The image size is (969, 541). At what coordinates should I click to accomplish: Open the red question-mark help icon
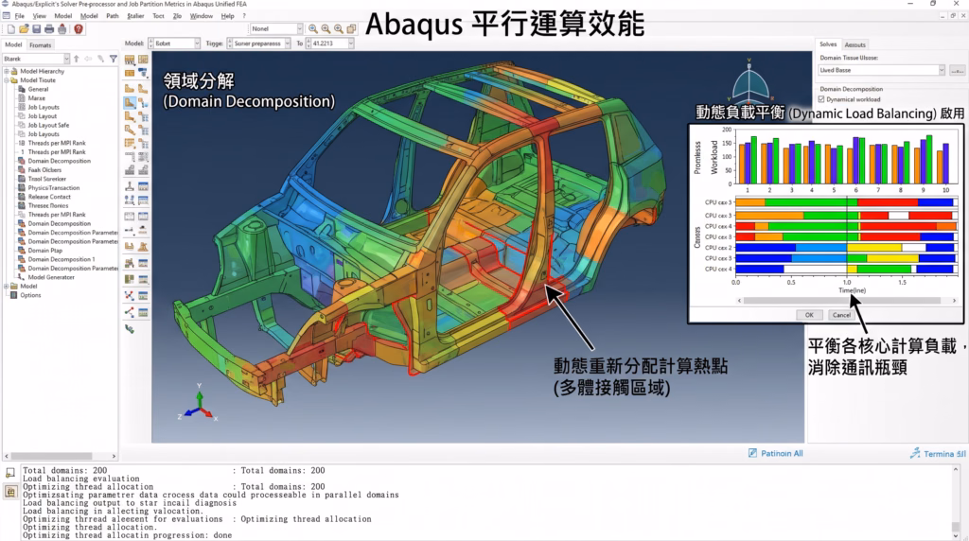(x=79, y=29)
